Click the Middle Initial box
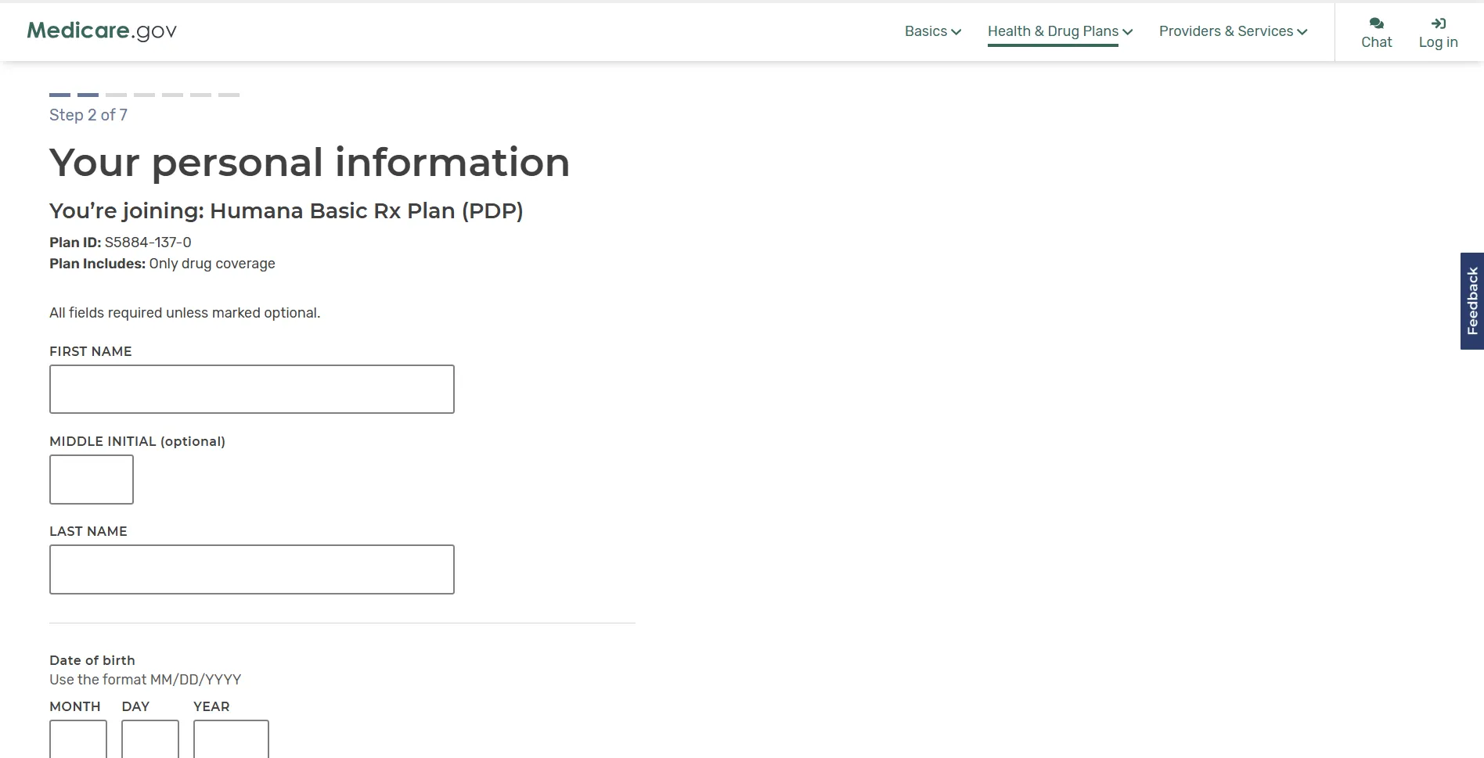1484x758 pixels. [x=92, y=480]
